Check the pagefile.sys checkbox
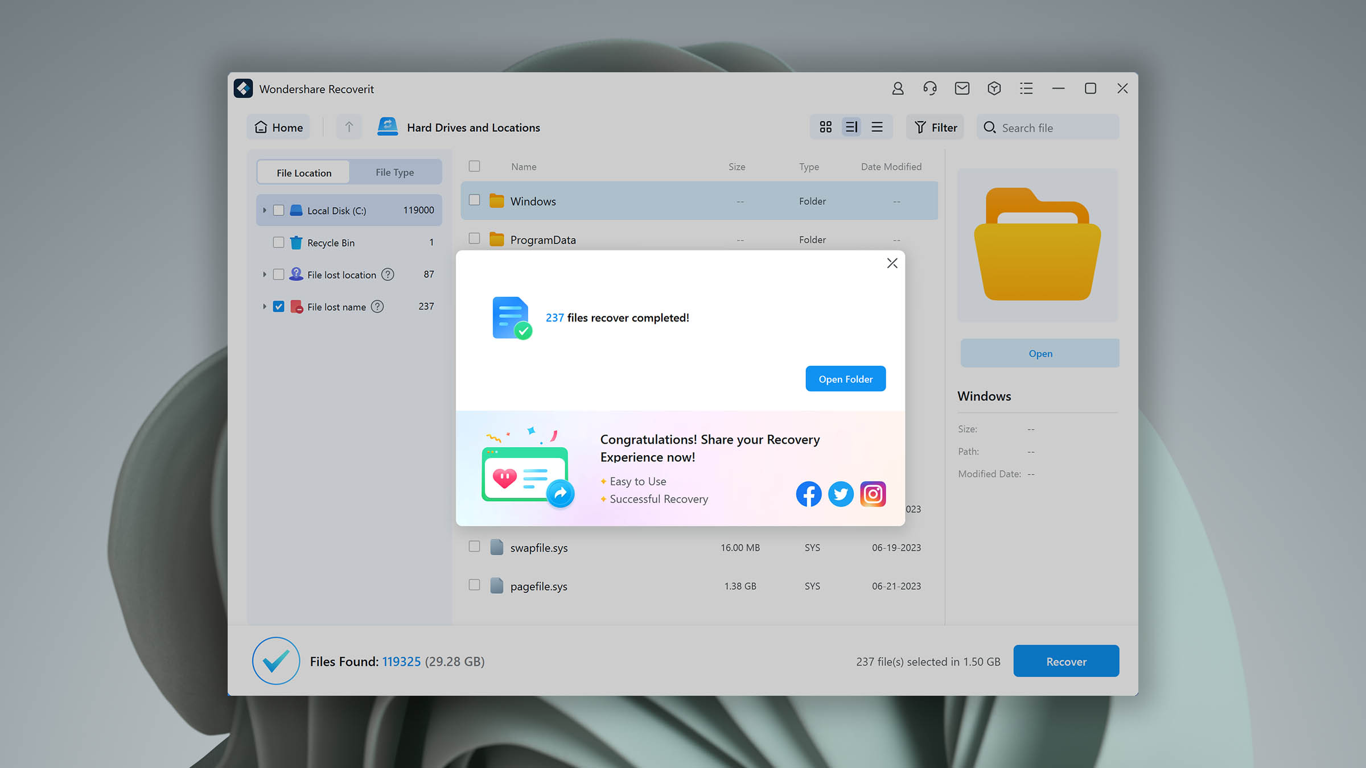Screen dimensions: 1366x768 (474, 585)
